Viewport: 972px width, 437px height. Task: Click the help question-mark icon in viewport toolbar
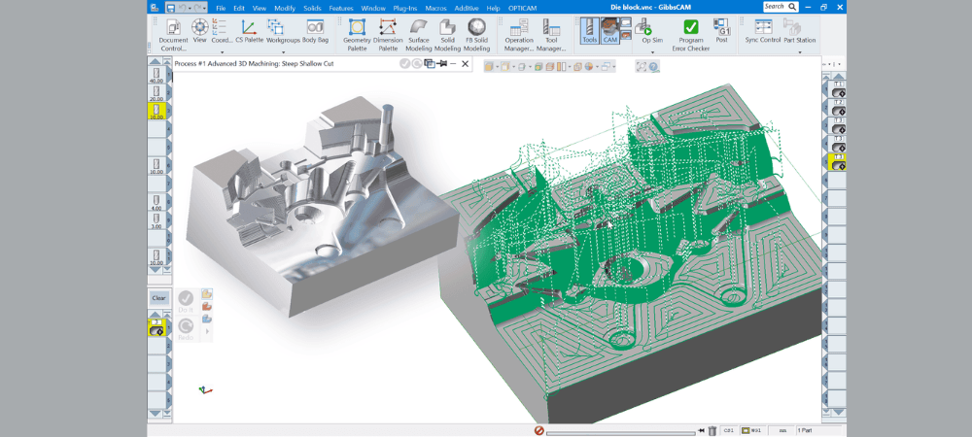pyautogui.click(x=653, y=67)
